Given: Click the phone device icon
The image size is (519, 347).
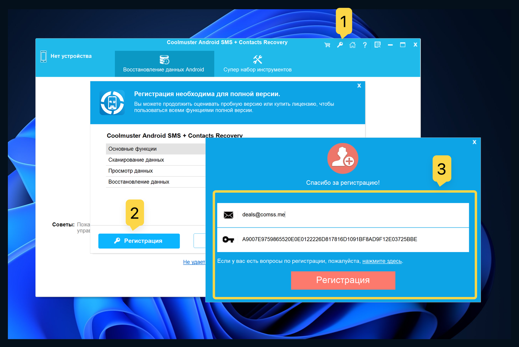Looking at the screenshot, I should point(43,56).
